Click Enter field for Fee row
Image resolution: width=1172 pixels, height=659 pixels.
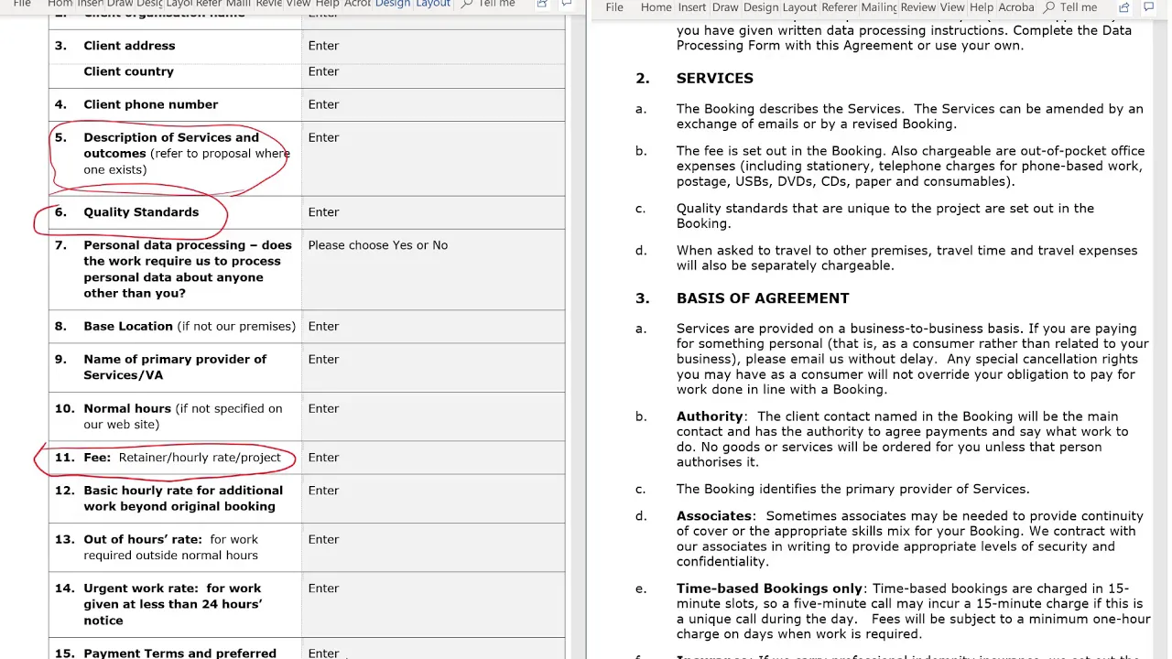pyautogui.click(x=433, y=458)
